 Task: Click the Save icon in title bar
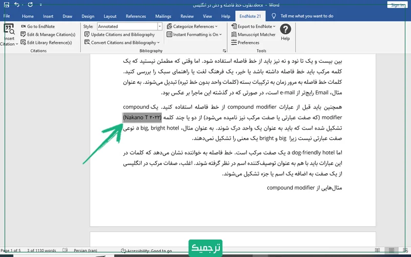tap(7, 5)
